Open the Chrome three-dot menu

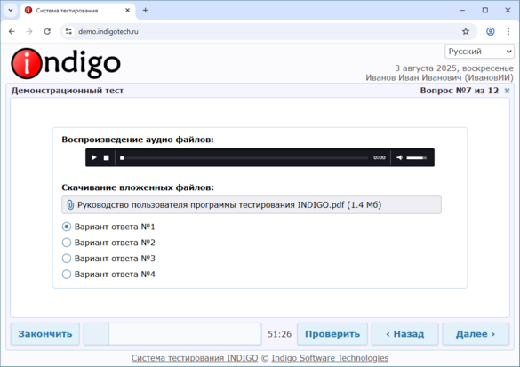(508, 31)
